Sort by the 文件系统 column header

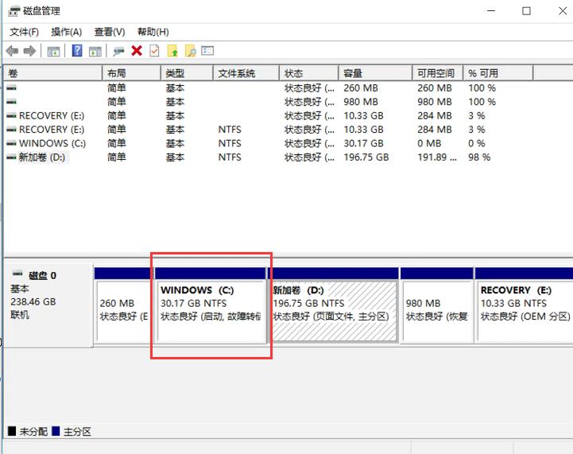coord(246,73)
